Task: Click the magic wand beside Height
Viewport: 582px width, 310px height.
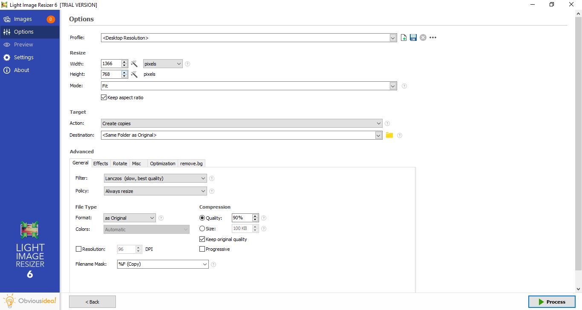Action: coord(134,74)
